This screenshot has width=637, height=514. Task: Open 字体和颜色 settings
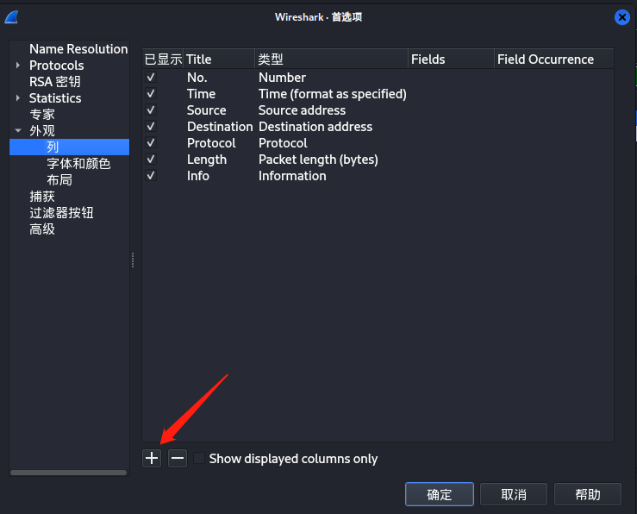78,163
